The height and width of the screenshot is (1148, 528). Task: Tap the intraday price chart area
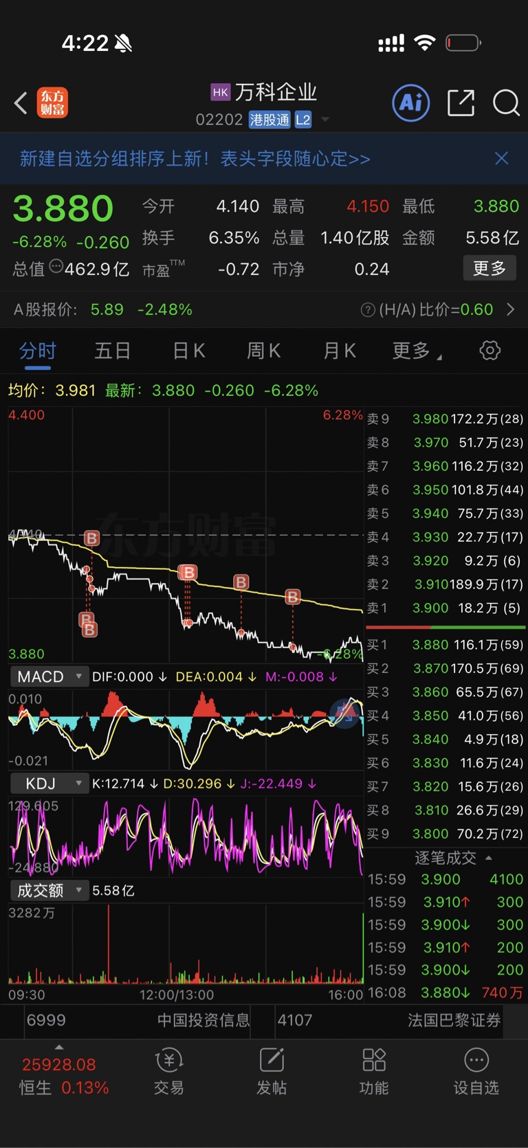coord(186,535)
